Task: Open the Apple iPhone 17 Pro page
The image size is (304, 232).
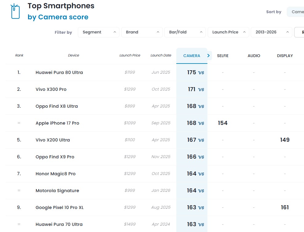Action: point(57,123)
